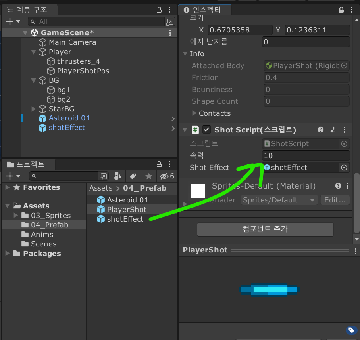The width and height of the screenshot is (360, 340).
Task: Click the Hierarchy search field
Action: [96, 21]
